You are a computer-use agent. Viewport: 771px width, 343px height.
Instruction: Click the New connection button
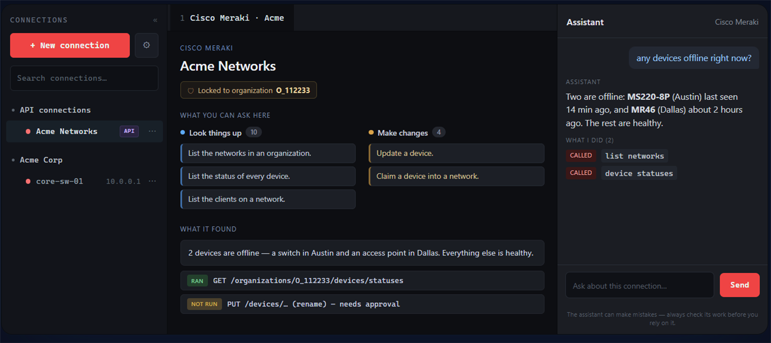(x=70, y=46)
